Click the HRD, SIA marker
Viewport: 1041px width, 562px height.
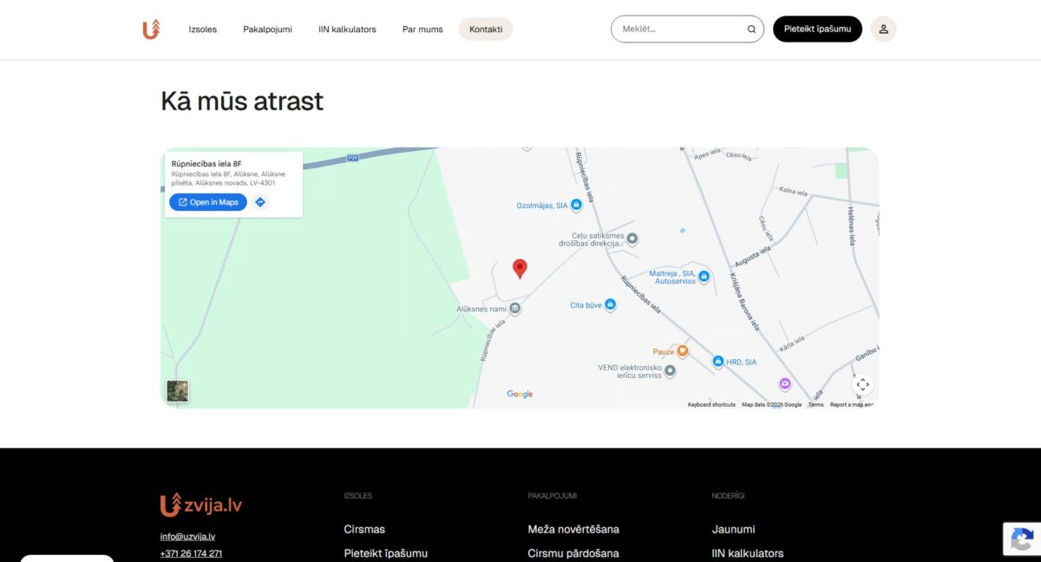coord(718,362)
